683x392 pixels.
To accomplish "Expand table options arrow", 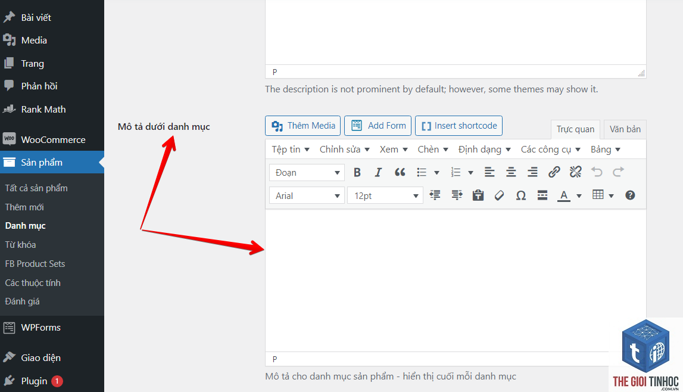I will (611, 196).
